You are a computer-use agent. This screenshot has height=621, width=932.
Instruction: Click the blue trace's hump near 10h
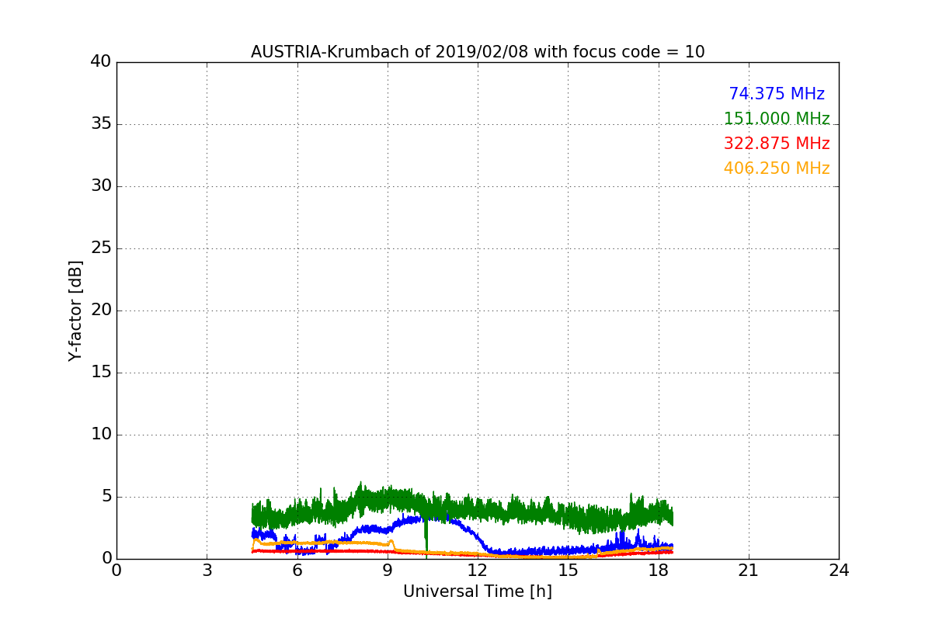pos(423,518)
